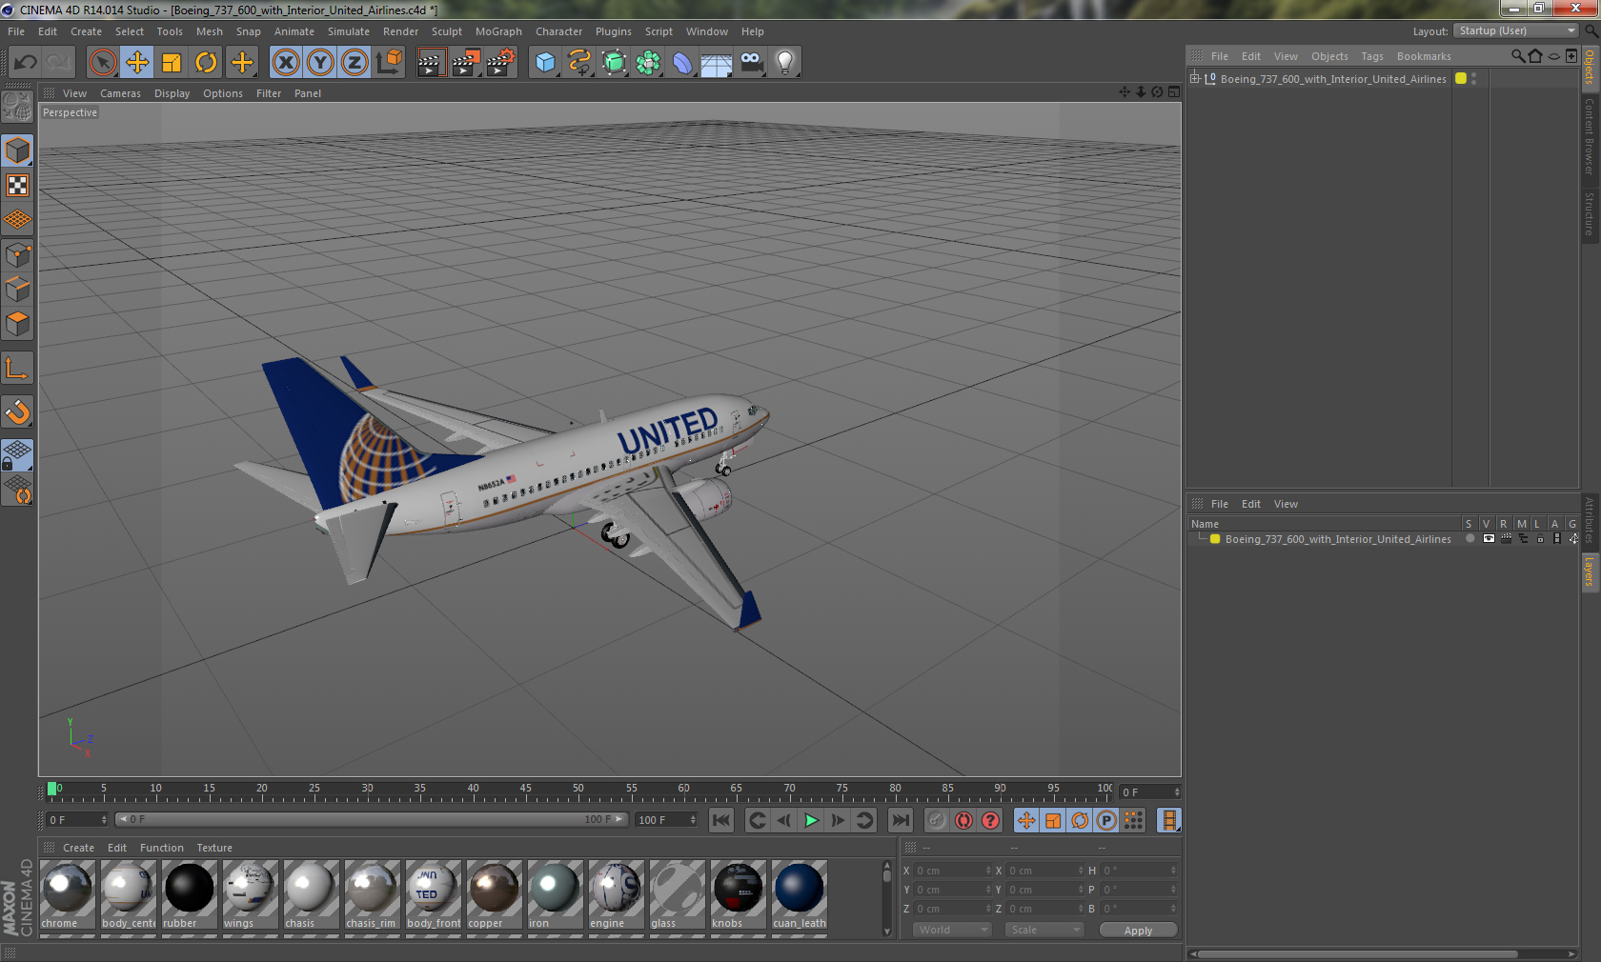
Task: Select the cuan_leath blue material
Action: pos(799,895)
